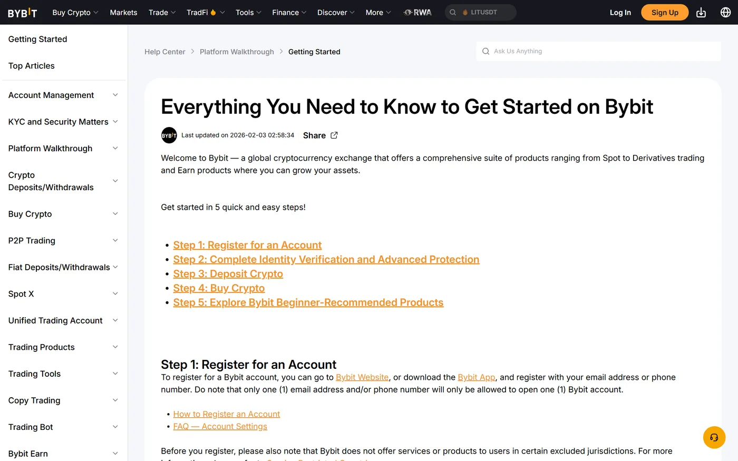
Task: Jump to Step 2: Complete Identity Verification
Action: point(326,259)
